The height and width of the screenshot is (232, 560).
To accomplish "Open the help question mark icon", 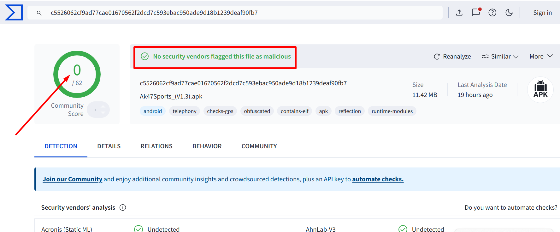I will coord(492,13).
